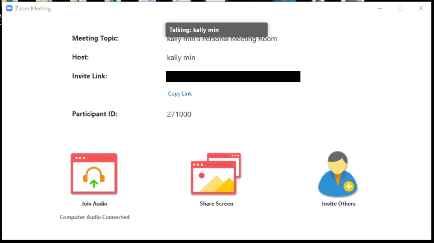The image size is (434, 243).
Task: Click the Meeting Topic label
Action: (x=95, y=38)
